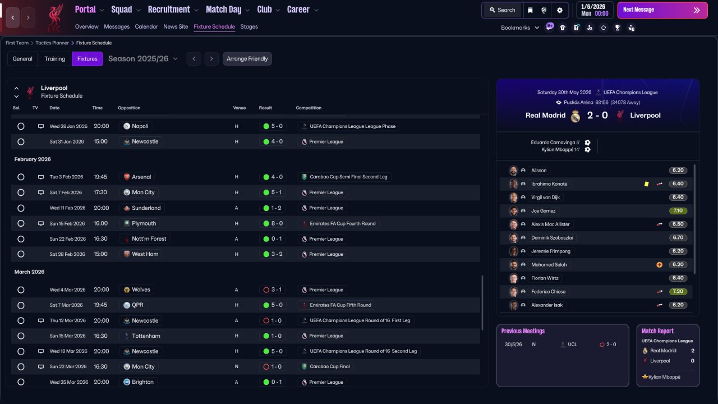Click the goal icon next to Kylian Mbappé
Image resolution: width=718 pixels, height=404 pixels.
coord(587,149)
